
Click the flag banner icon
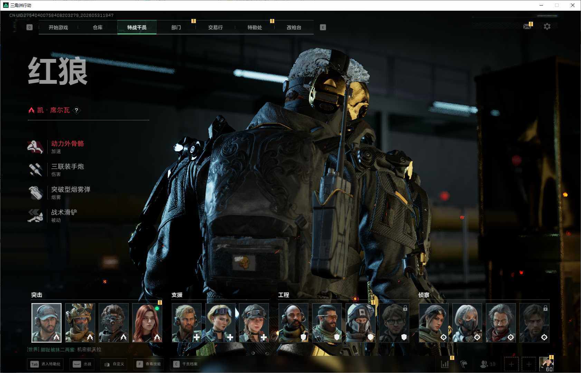[x=464, y=364]
